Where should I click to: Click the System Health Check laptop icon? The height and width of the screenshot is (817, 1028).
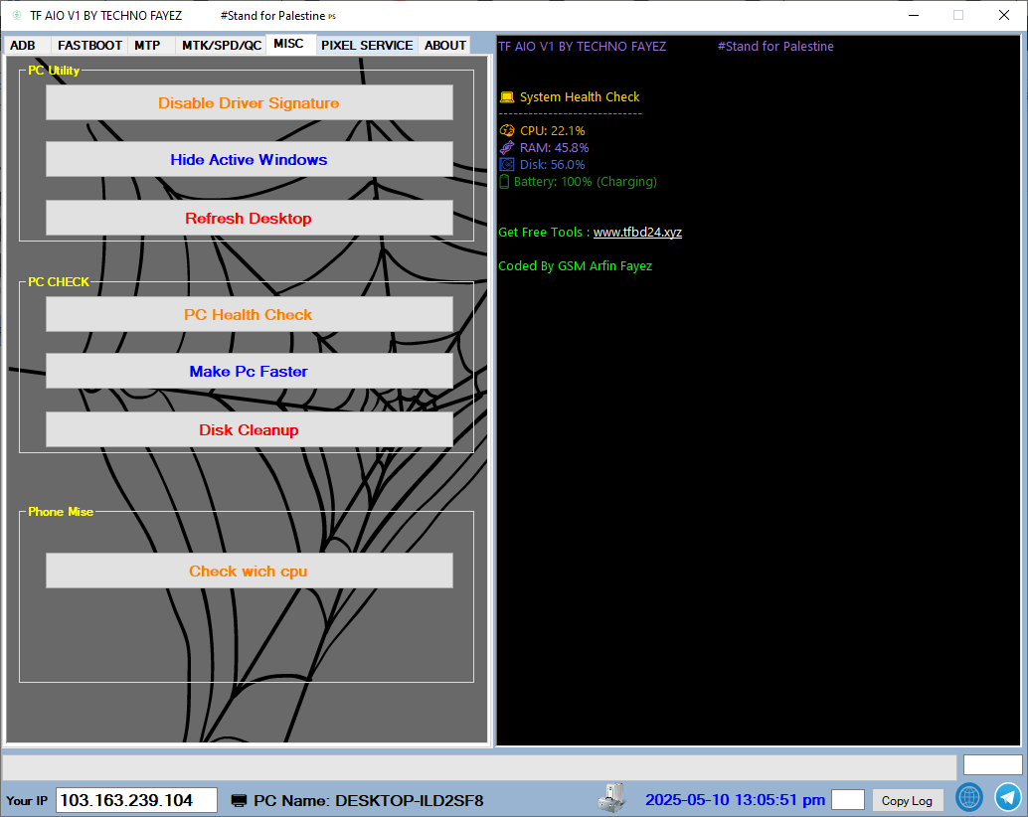[x=507, y=97]
